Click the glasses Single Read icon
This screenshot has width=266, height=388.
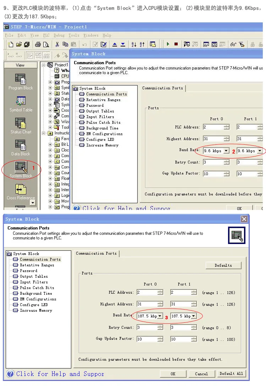pyautogui.click(x=233, y=45)
